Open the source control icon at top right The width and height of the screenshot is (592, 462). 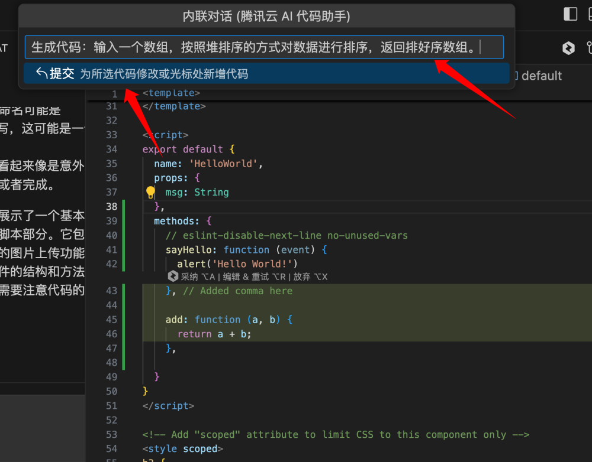tap(589, 48)
